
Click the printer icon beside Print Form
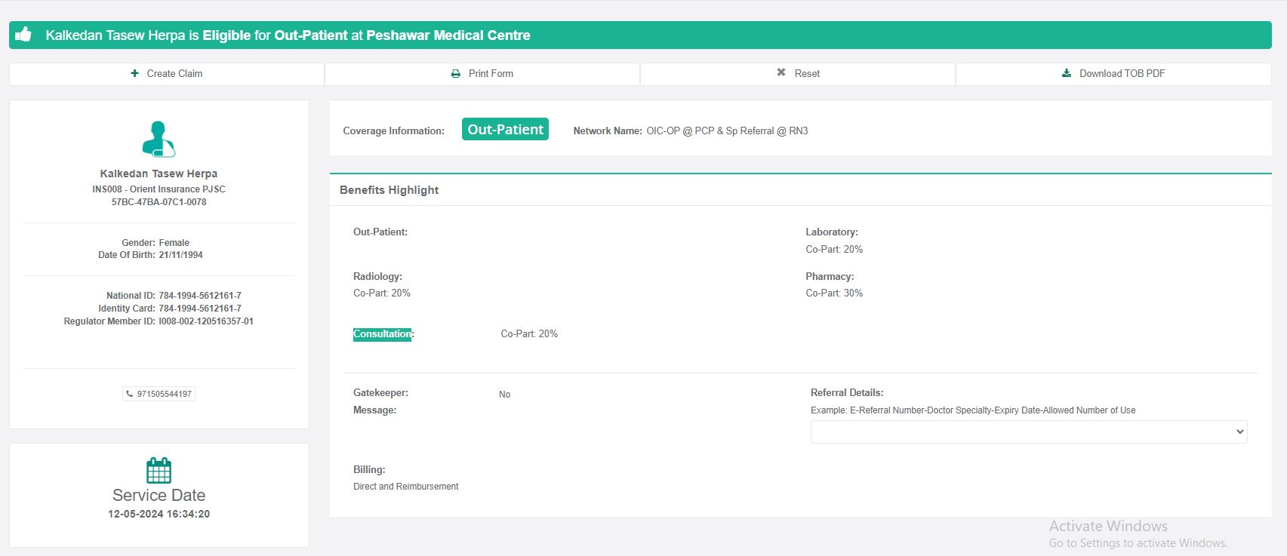pyautogui.click(x=455, y=74)
